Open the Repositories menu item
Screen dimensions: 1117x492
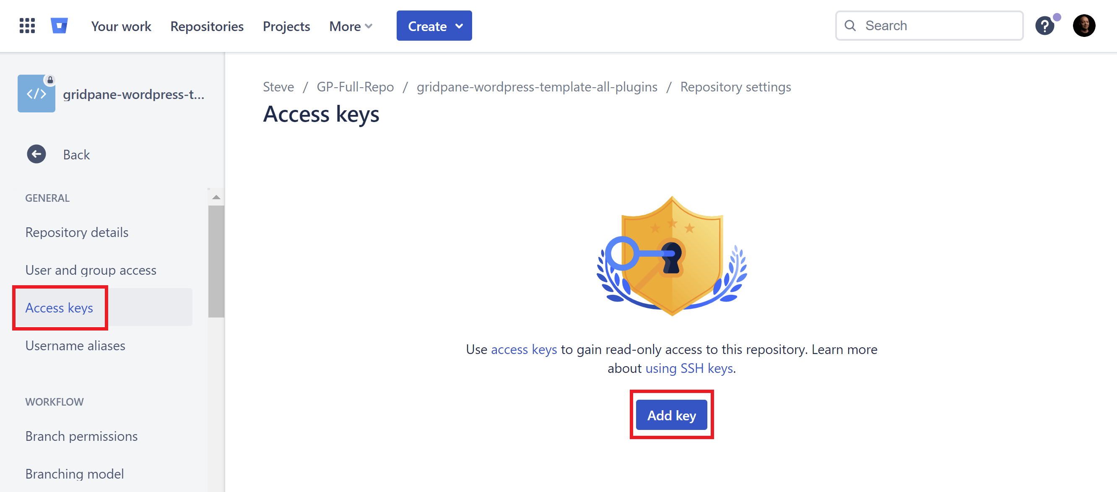coord(207,26)
